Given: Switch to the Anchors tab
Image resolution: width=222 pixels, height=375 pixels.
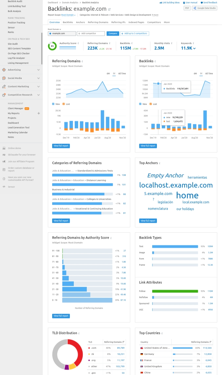Looking at the screenshot, I should (80, 22).
